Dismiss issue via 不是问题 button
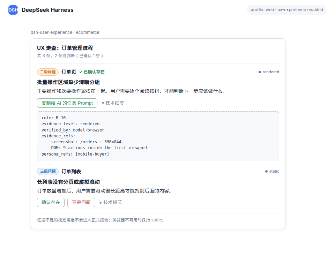The width and height of the screenshot is (335, 265). (81, 202)
